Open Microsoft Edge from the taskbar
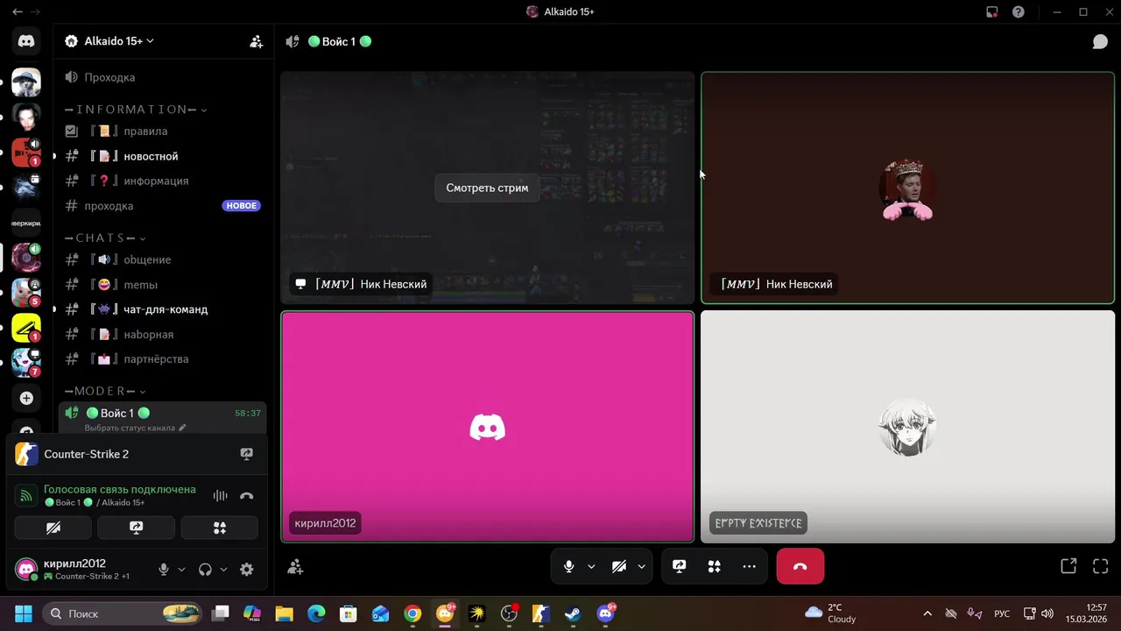Viewport: 1121px width, 631px height. (x=316, y=613)
